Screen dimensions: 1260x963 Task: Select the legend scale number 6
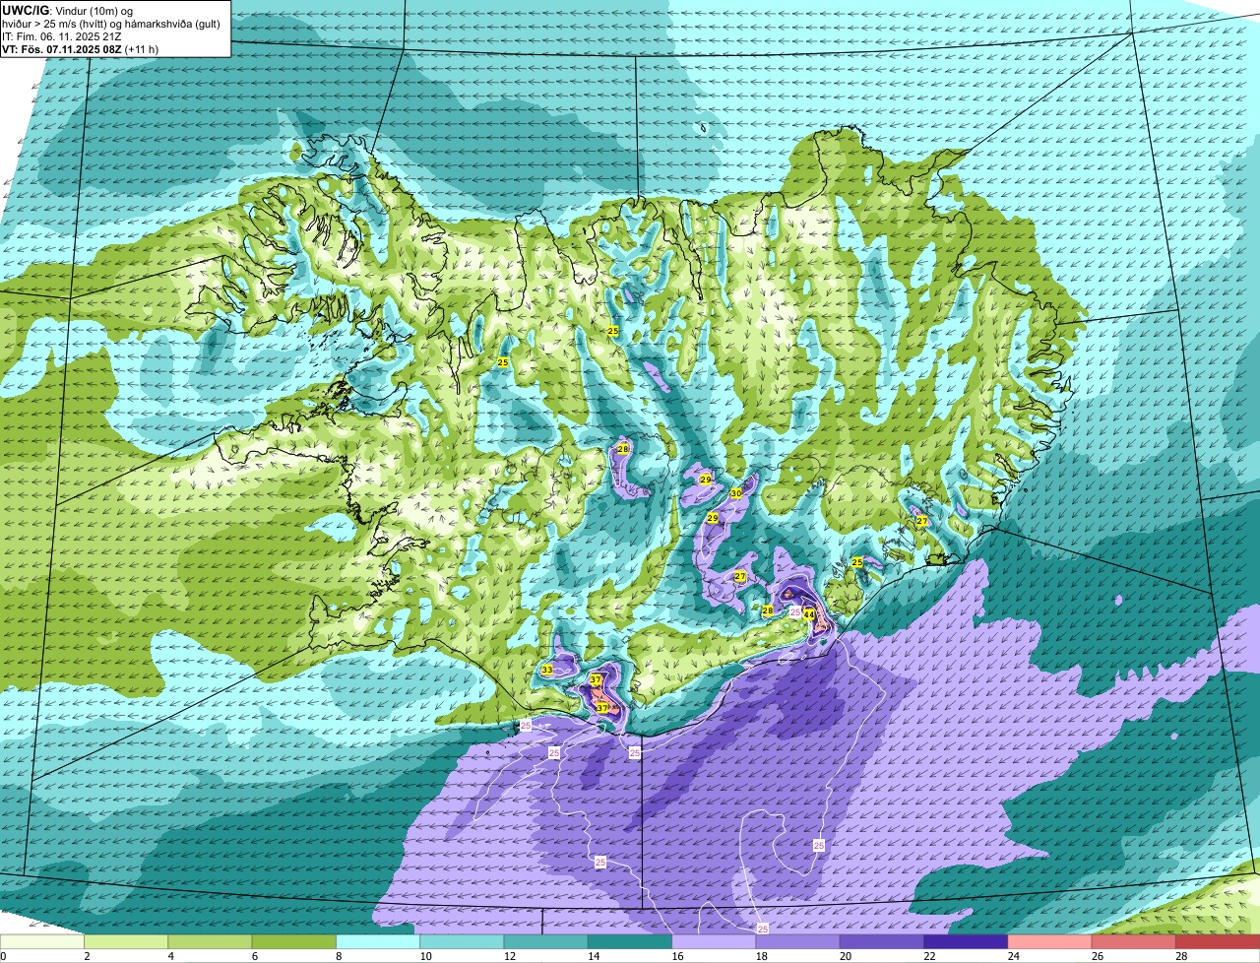click(254, 956)
